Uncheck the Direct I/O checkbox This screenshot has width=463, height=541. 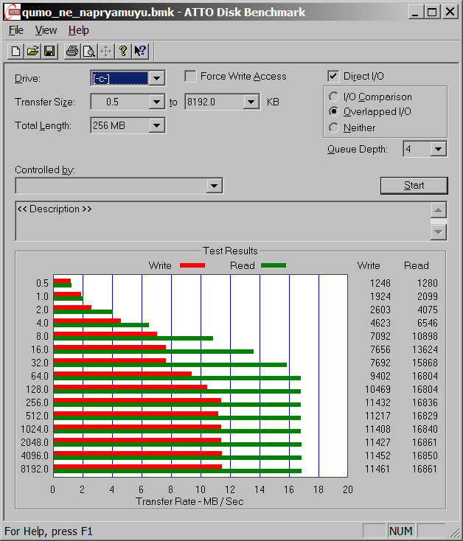333,76
